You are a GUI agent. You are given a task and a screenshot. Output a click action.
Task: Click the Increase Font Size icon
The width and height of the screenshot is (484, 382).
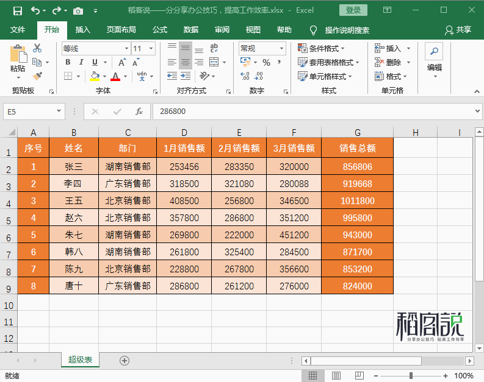click(x=123, y=62)
